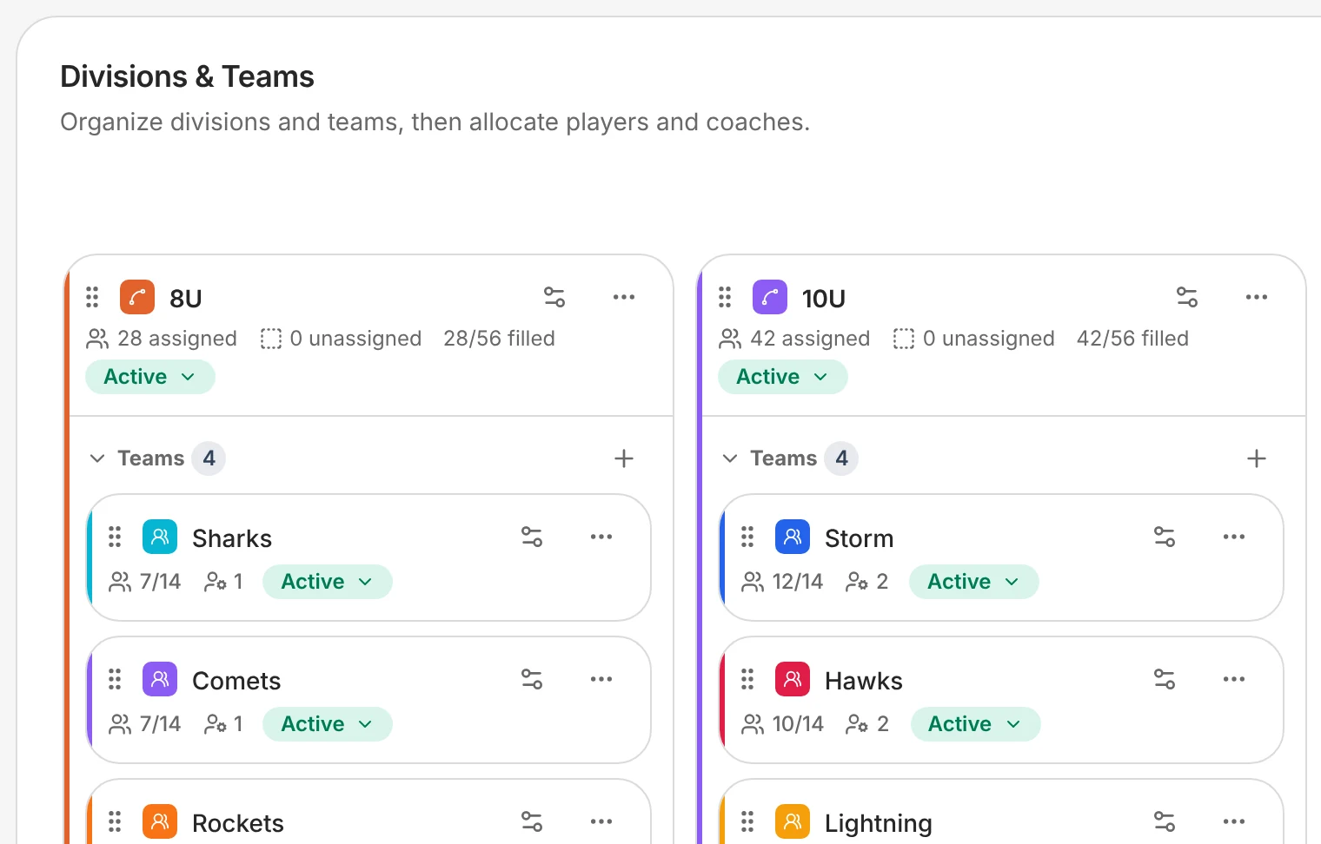Select the Hawks team name
The width and height of the screenshot is (1321, 844).
pyautogui.click(x=864, y=681)
